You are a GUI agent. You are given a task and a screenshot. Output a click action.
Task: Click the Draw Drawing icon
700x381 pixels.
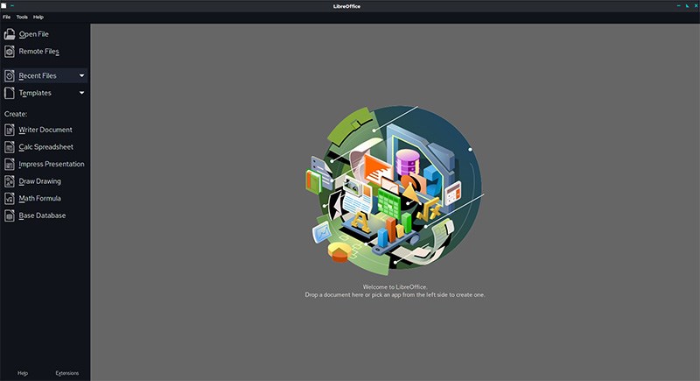10,181
